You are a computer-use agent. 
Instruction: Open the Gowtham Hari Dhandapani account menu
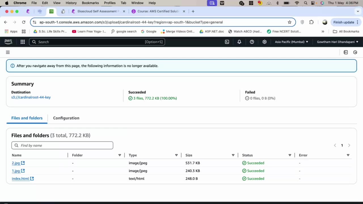(x=337, y=42)
